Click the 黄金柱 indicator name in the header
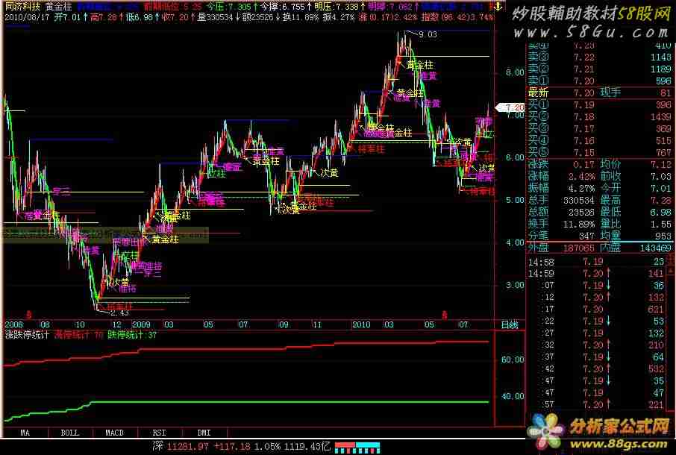 pos(59,7)
